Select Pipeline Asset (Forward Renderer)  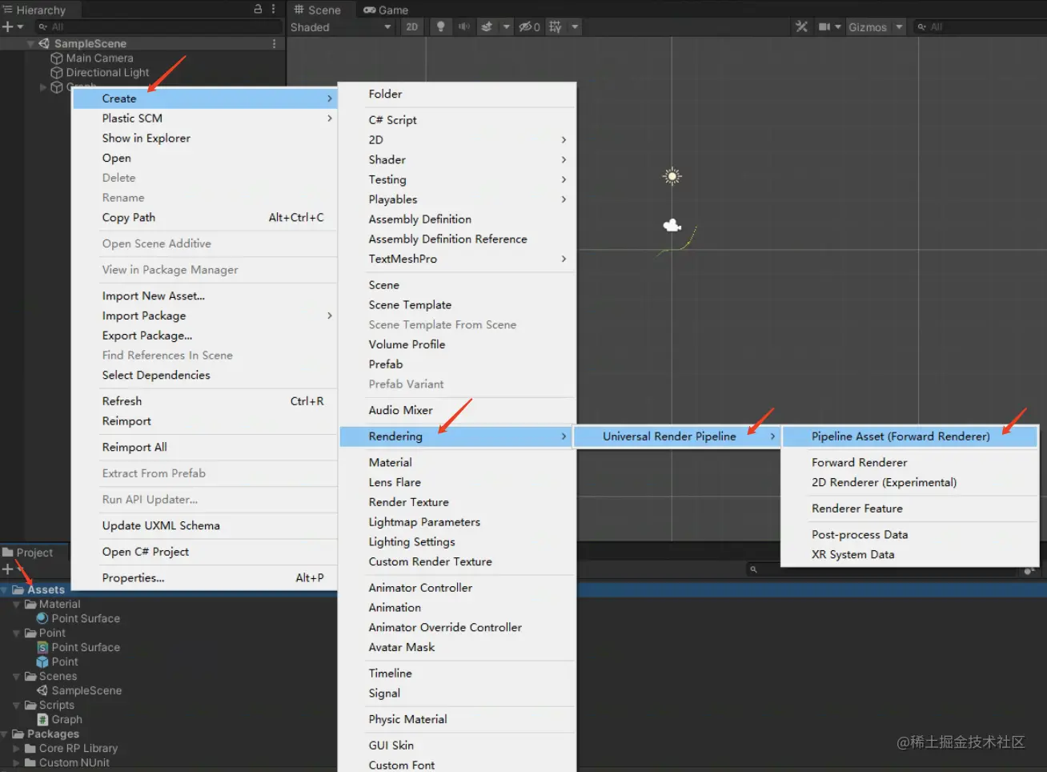910,436
